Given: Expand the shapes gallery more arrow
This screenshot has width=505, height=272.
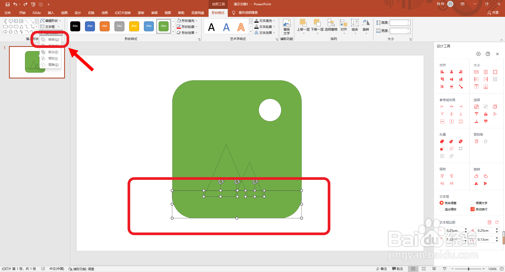Looking at the screenshot, I should 37,32.
